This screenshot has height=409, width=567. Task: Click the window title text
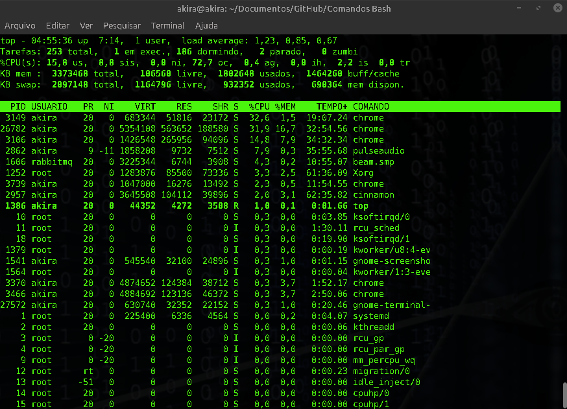[x=284, y=8]
